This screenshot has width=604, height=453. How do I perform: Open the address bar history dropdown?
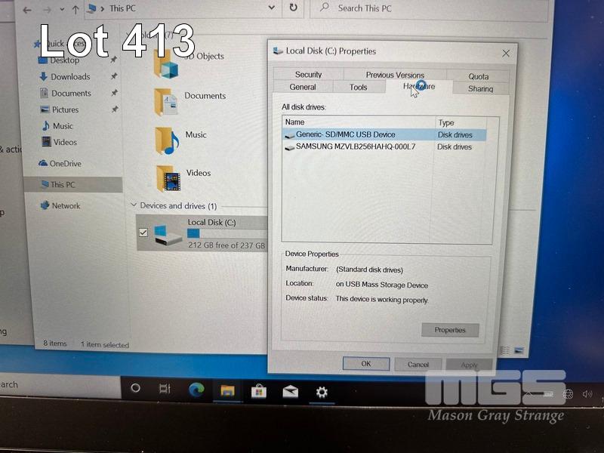tap(272, 8)
